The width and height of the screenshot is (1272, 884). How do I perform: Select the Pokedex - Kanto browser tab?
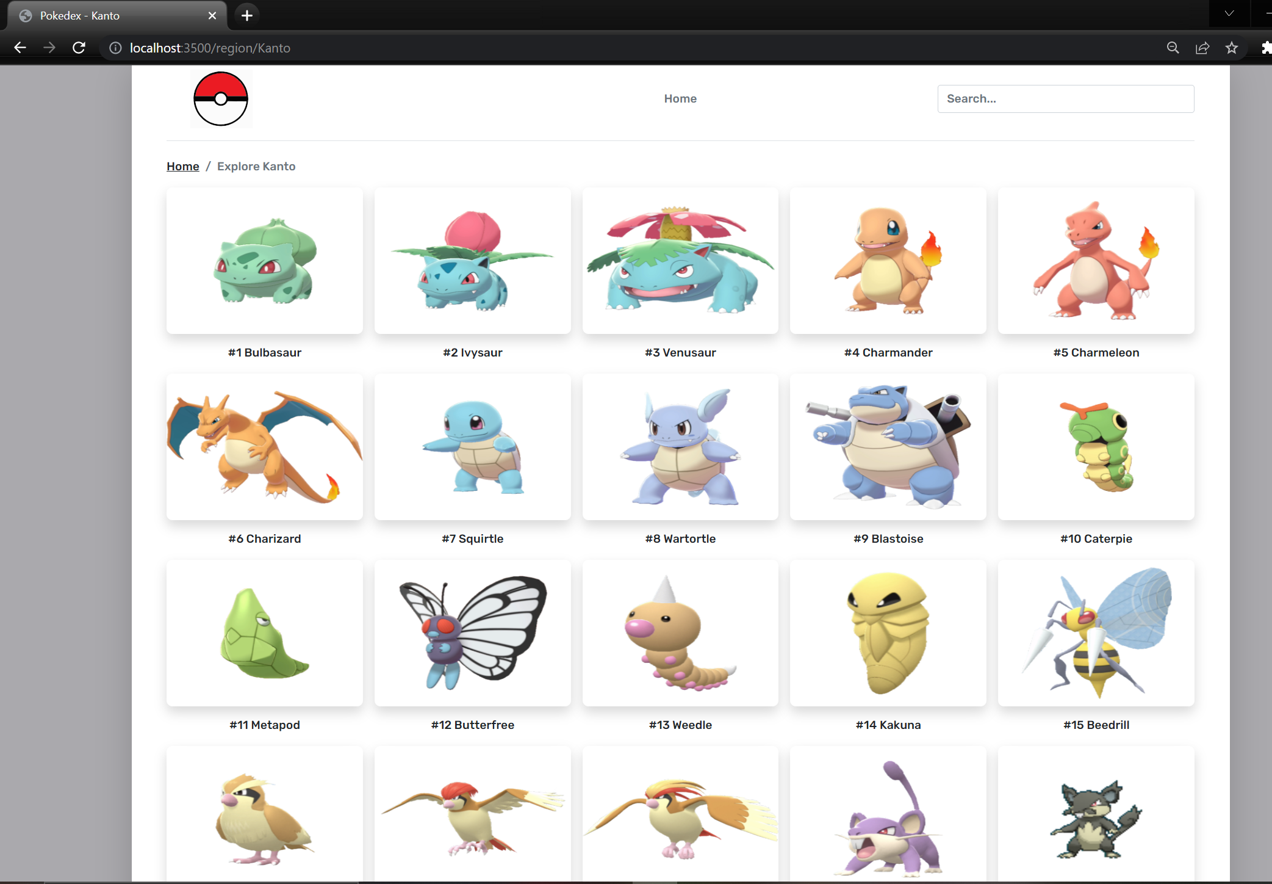110,15
